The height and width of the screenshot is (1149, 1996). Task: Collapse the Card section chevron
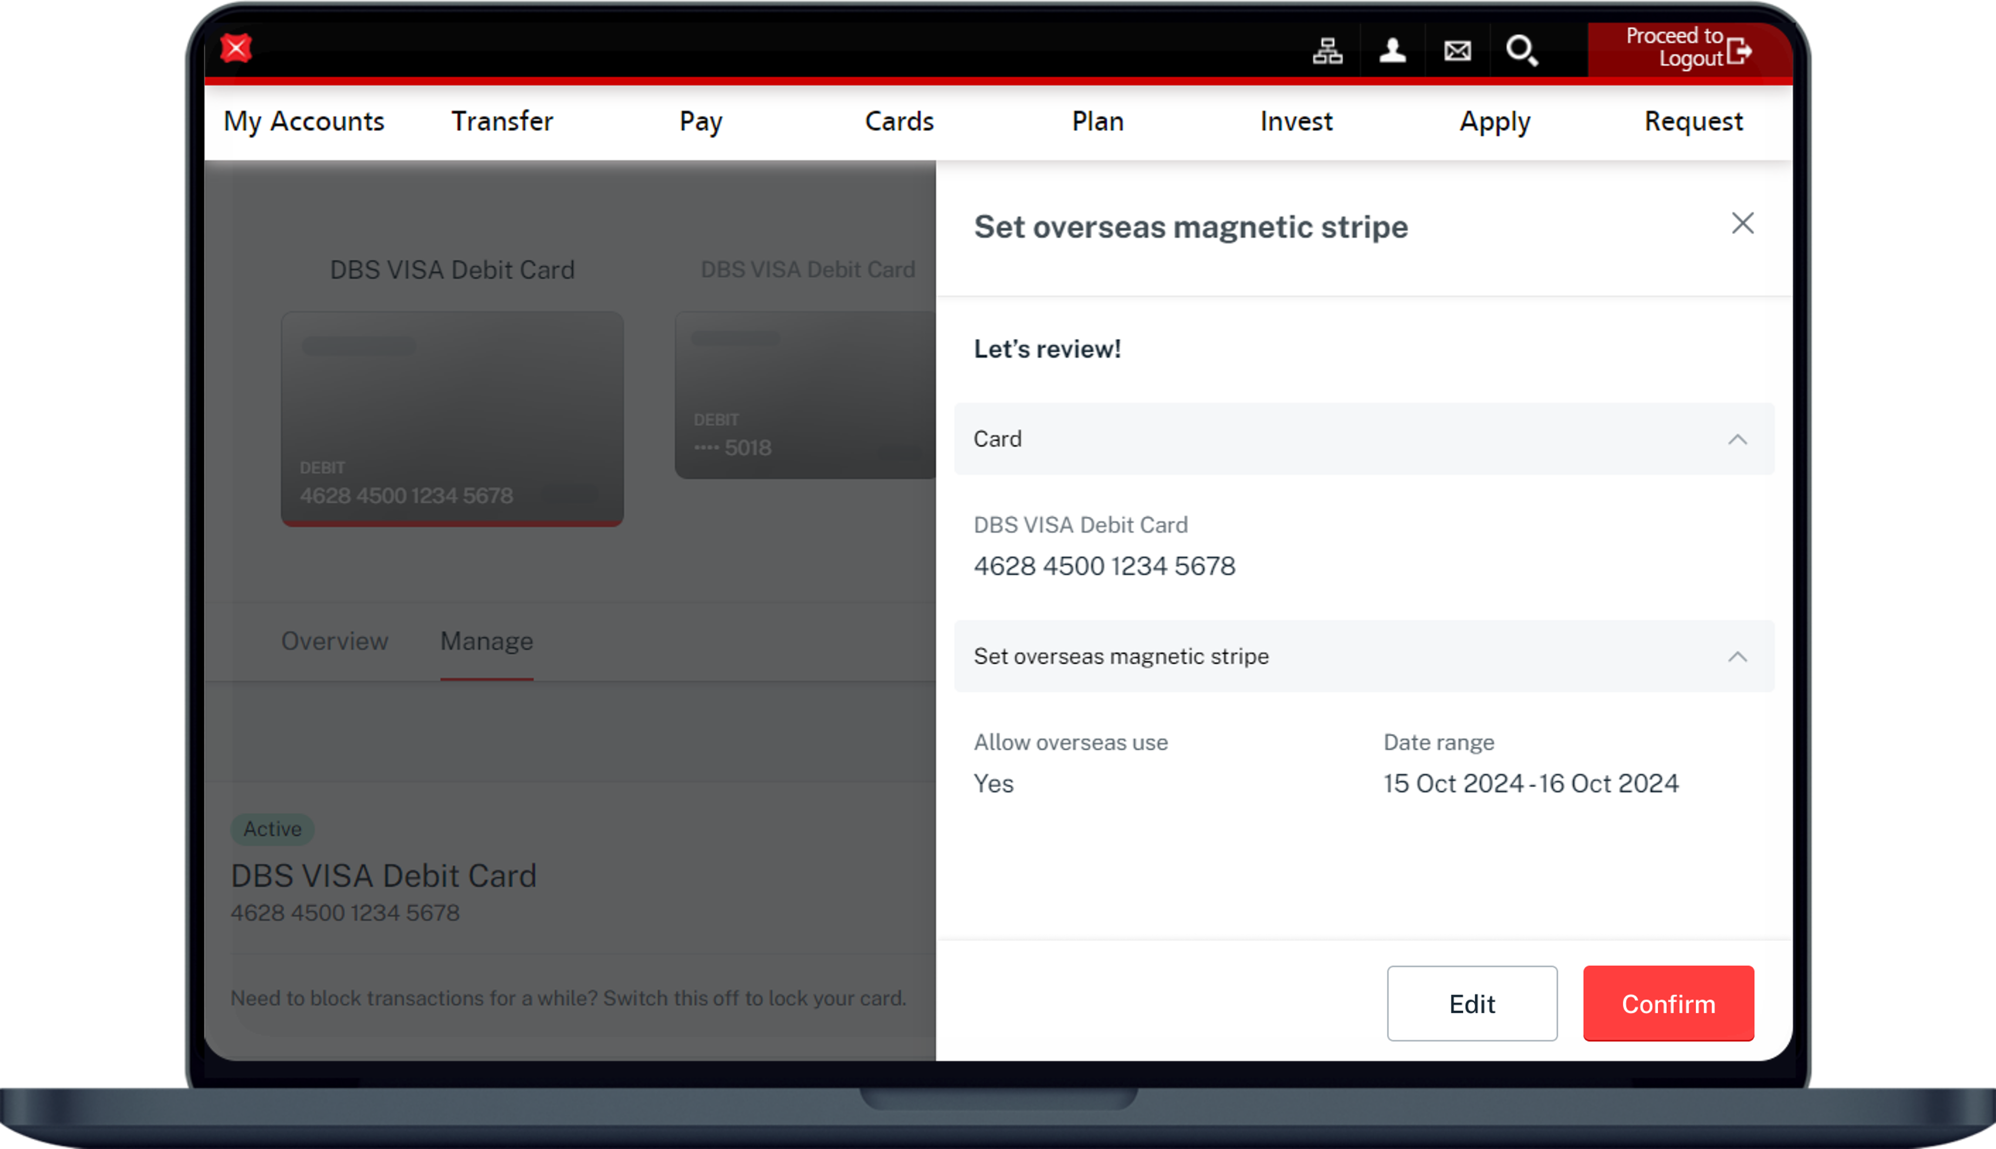[x=1738, y=440]
